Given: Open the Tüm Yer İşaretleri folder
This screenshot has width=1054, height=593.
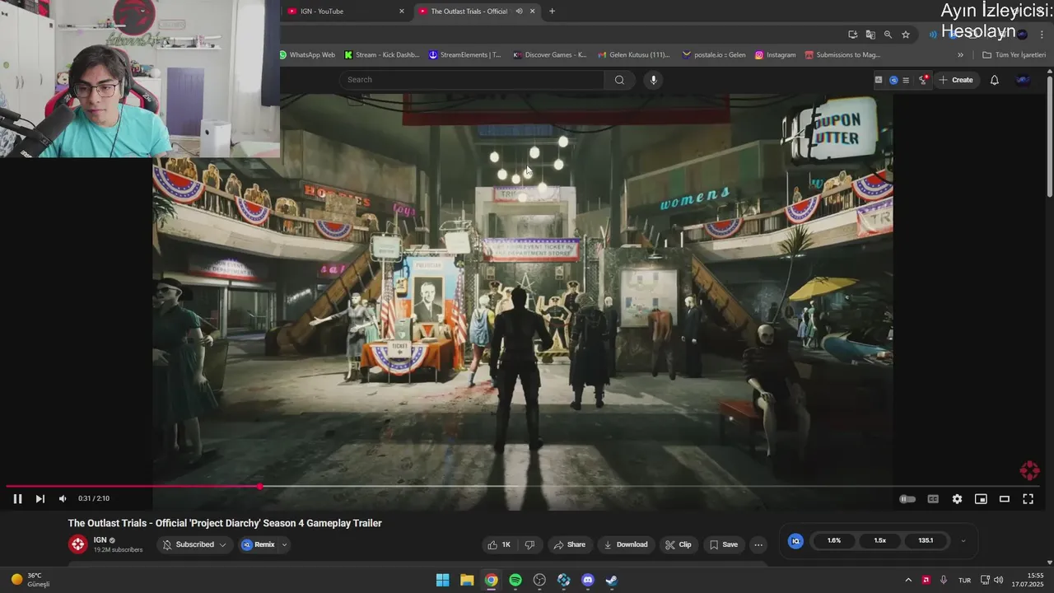Looking at the screenshot, I should tap(1014, 55).
